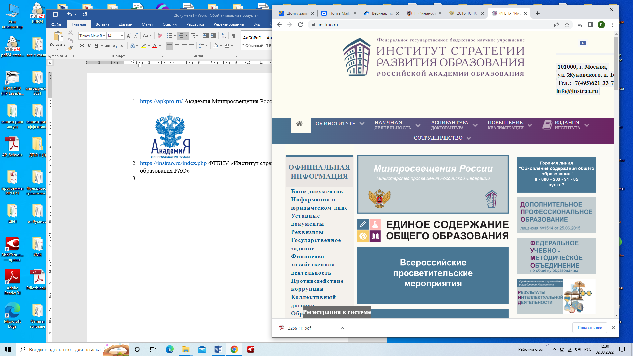This screenshot has width=633, height=356.
Task: Apply red font color button
Action: (155, 46)
